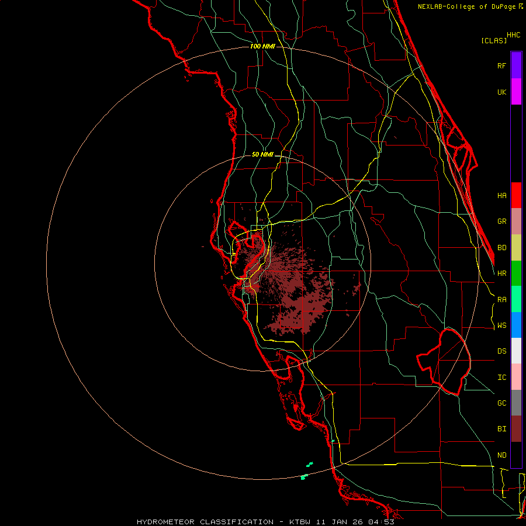Click 'HYDROMETEOR CLASSIFICATION' caption text
Viewport: 526px width, 526px height.
tap(205, 522)
